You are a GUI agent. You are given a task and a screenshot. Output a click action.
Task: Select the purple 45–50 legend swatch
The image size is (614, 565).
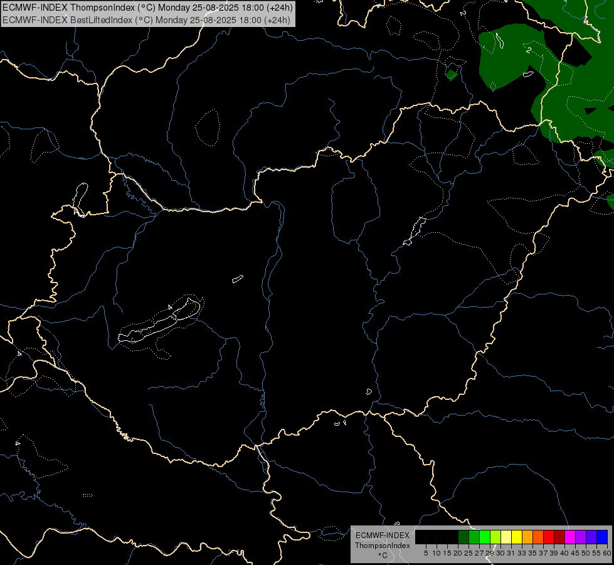click(x=581, y=537)
